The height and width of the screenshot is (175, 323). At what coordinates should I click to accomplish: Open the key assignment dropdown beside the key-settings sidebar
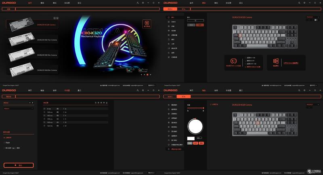[x=195, y=20]
